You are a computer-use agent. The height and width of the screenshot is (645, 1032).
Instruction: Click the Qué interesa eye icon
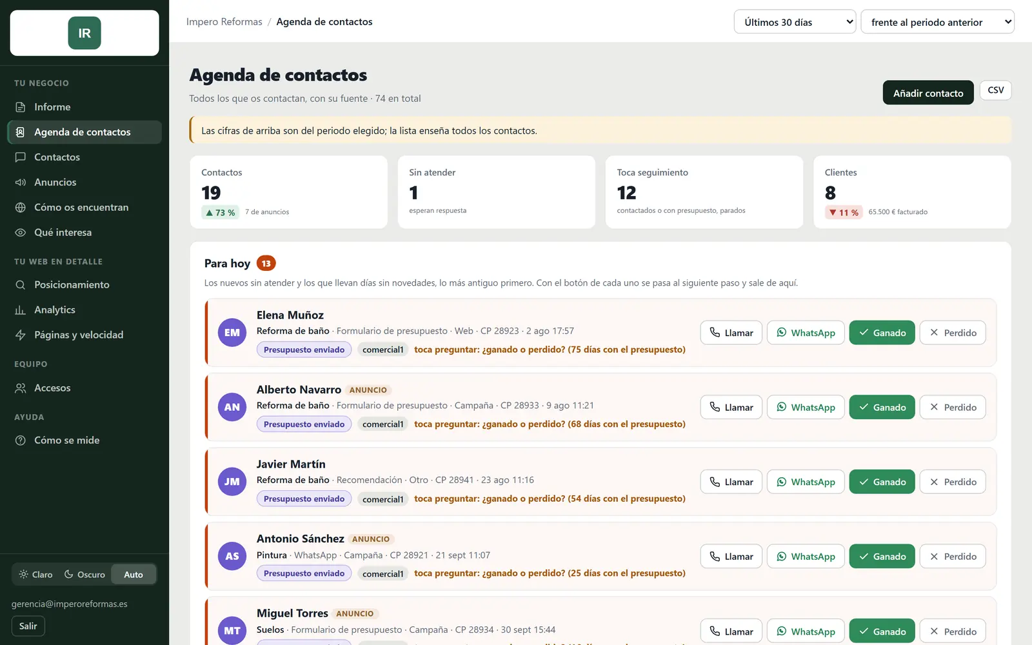coord(21,233)
